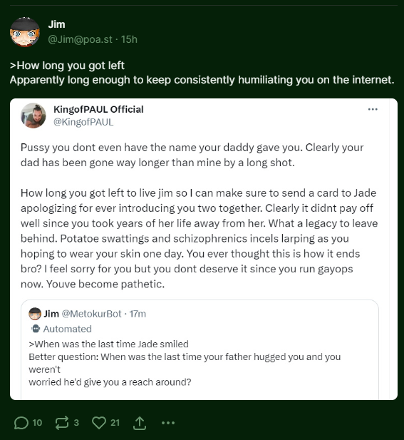Open the reply comments icon

[x=21, y=423]
